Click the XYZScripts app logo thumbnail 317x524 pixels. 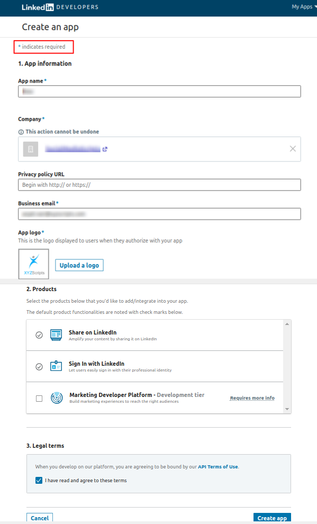[x=34, y=264]
